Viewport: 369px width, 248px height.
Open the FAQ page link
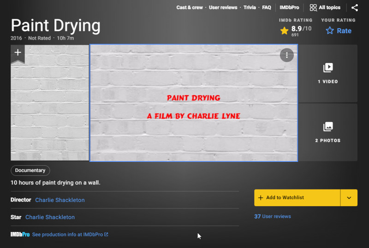pos(267,8)
